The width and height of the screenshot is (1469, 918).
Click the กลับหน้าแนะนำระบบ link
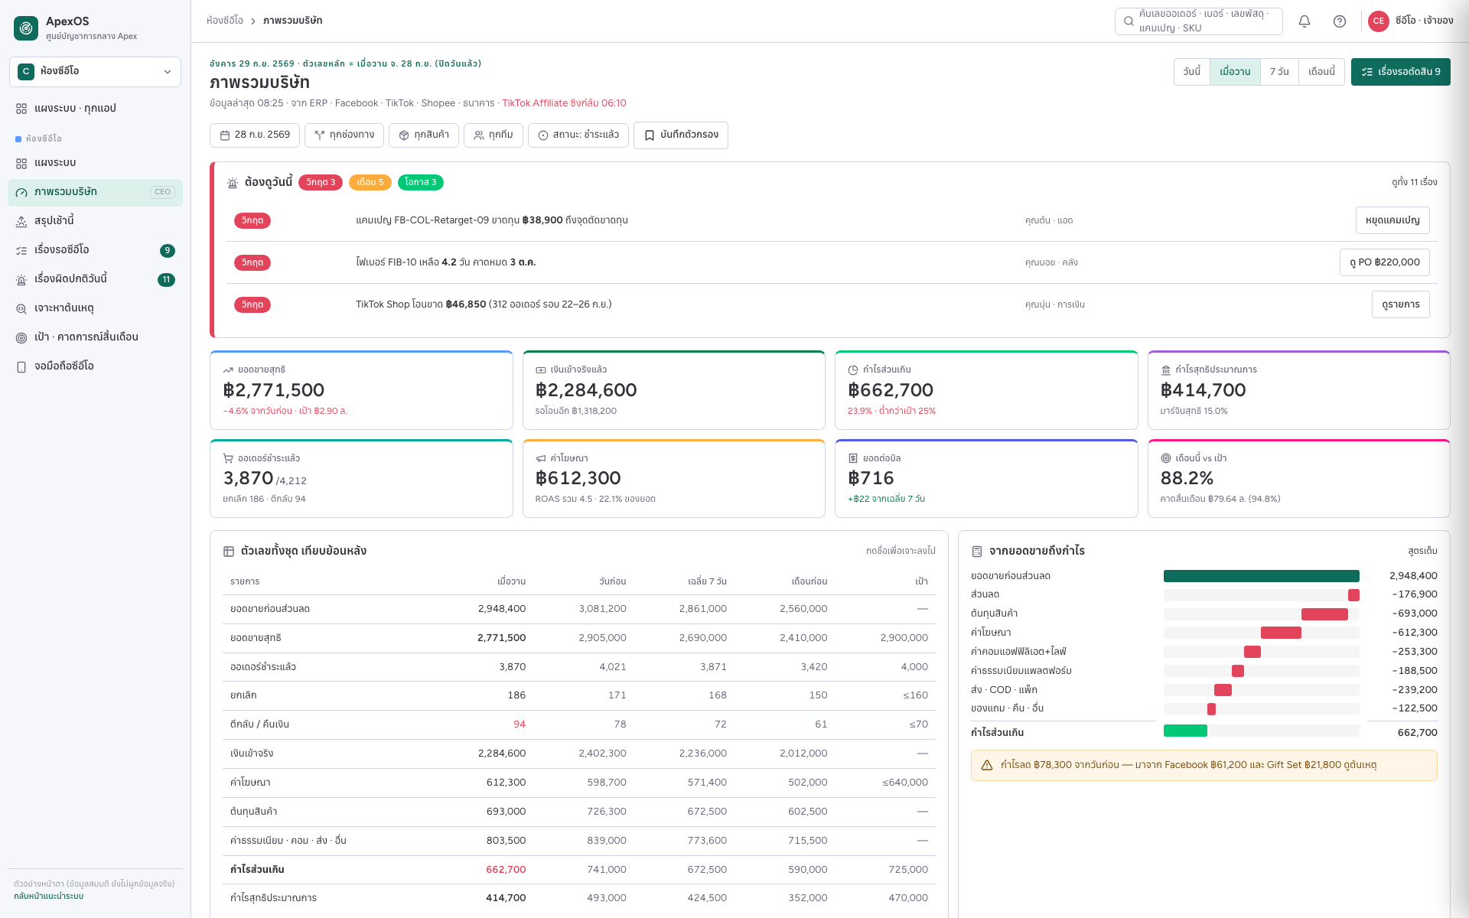[49, 897]
